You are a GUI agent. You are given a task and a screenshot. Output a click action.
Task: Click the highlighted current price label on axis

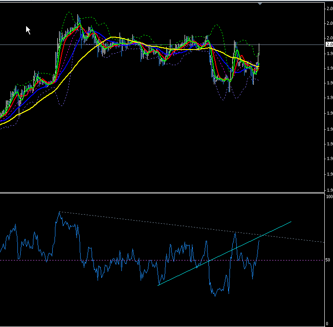pyautogui.click(x=329, y=44)
